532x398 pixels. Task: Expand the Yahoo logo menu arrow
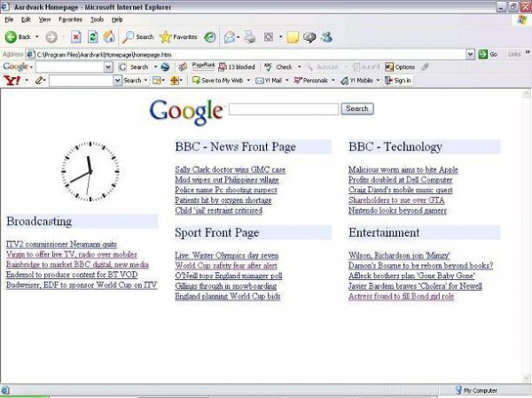coord(27,81)
